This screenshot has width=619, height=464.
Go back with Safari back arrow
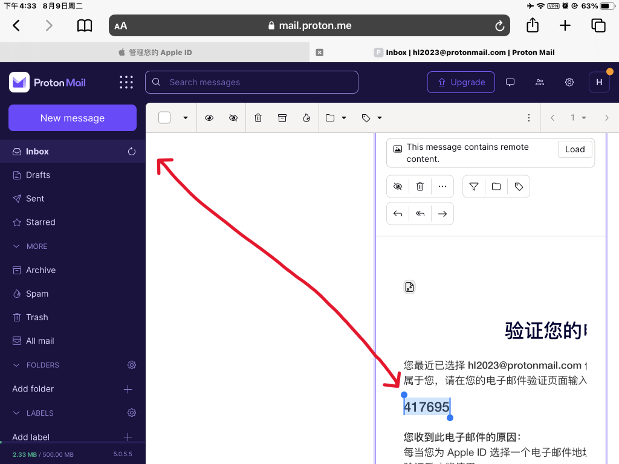click(16, 25)
